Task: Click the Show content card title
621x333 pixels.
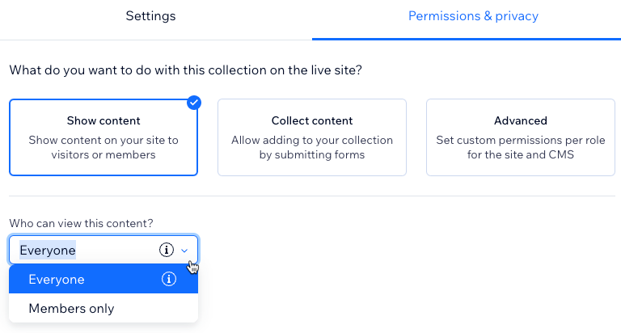Action: 103,120
